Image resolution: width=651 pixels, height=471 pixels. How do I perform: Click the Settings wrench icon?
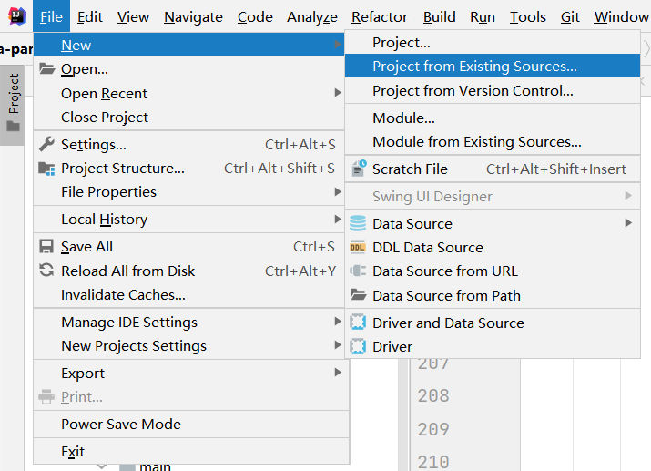(46, 144)
